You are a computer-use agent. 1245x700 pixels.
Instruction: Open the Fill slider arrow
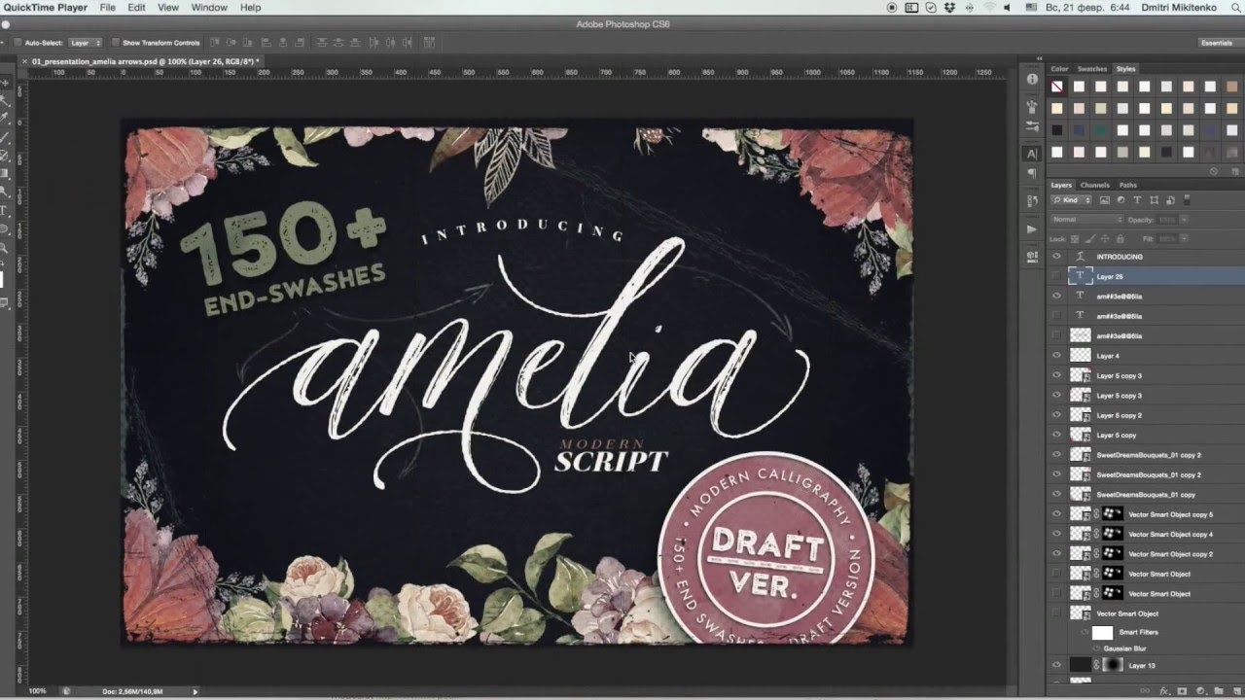click(x=1184, y=239)
